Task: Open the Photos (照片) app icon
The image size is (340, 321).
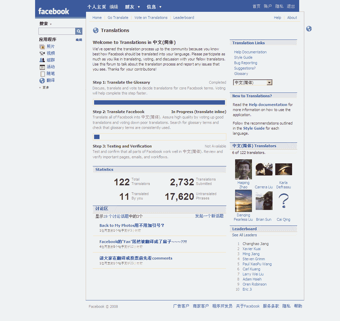Action: click(42, 47)
